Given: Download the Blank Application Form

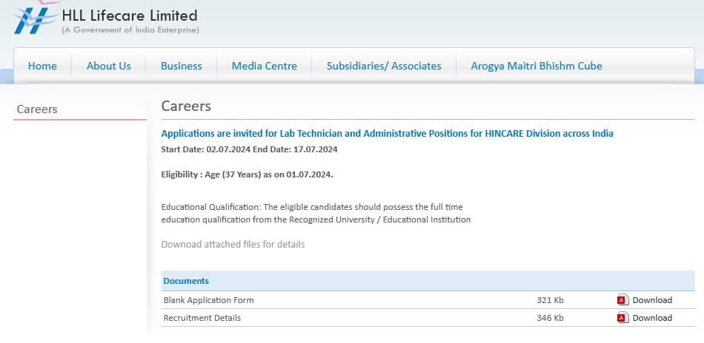Looking at the screenshot, I should (652, 300).
